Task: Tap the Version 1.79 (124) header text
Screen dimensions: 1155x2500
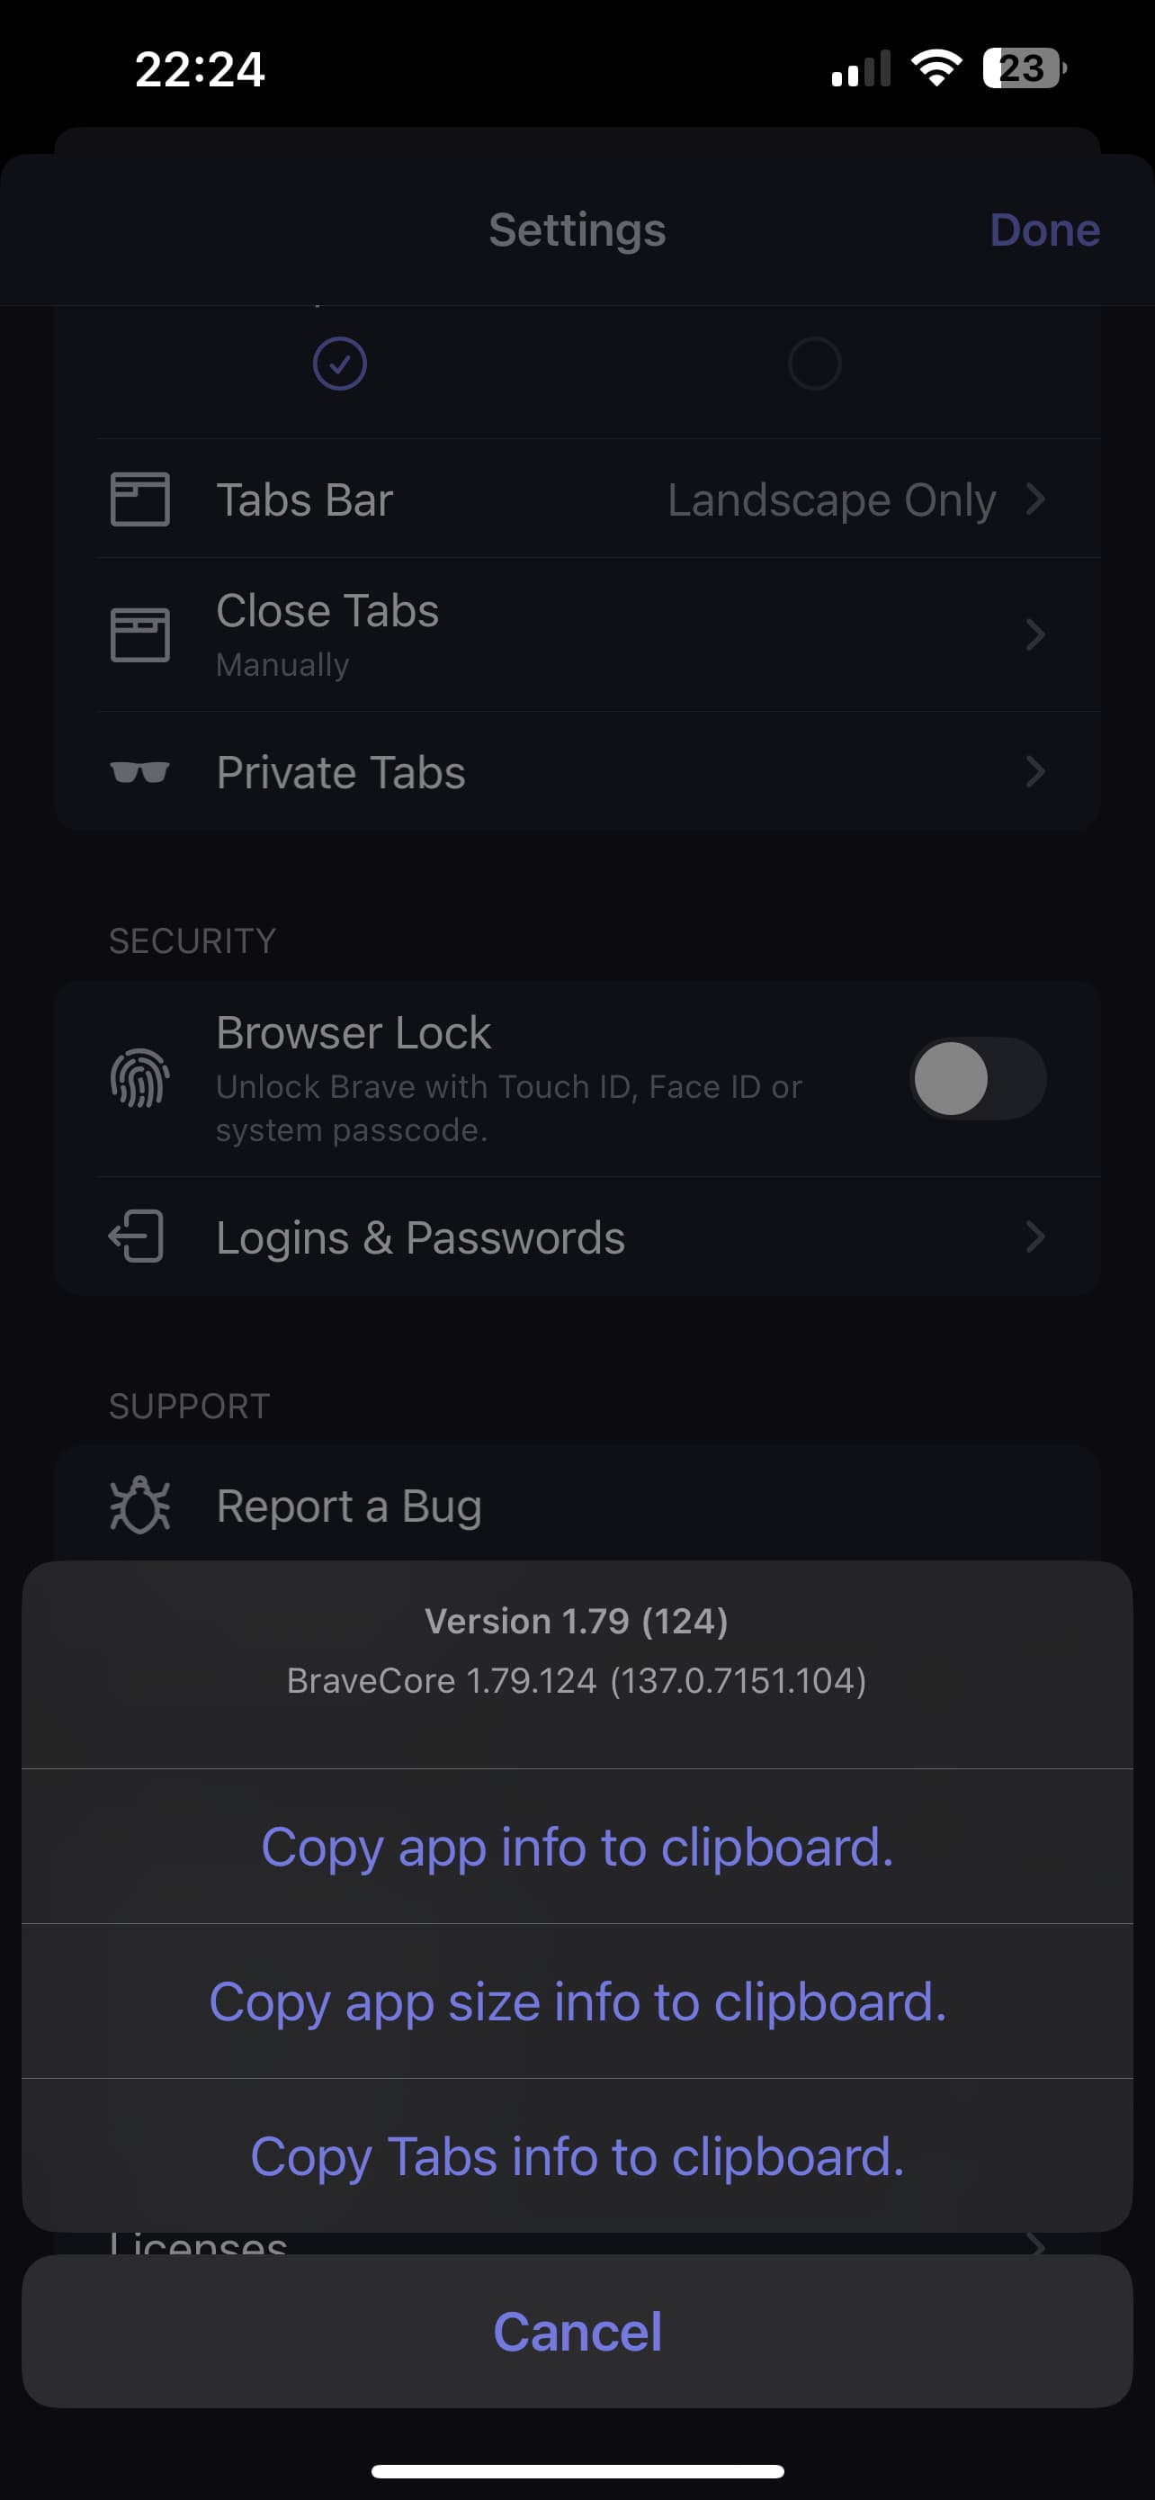Action: 577,1621
